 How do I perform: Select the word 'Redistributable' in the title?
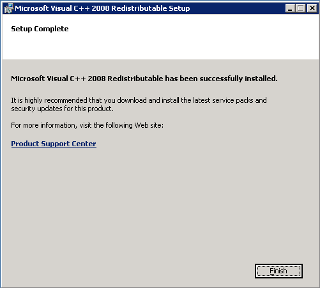coord(139,8)
